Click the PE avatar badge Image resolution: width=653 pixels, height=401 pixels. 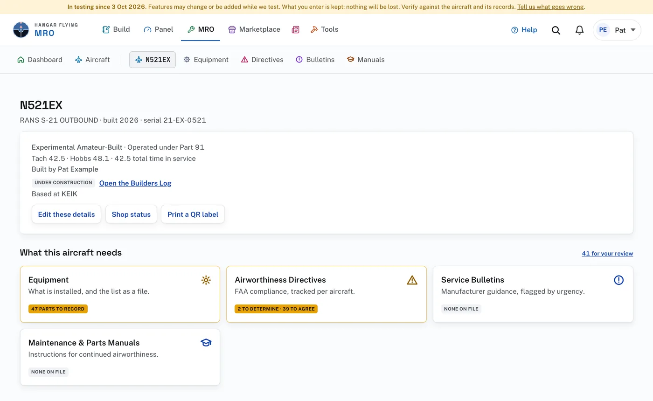pos(603,30)
